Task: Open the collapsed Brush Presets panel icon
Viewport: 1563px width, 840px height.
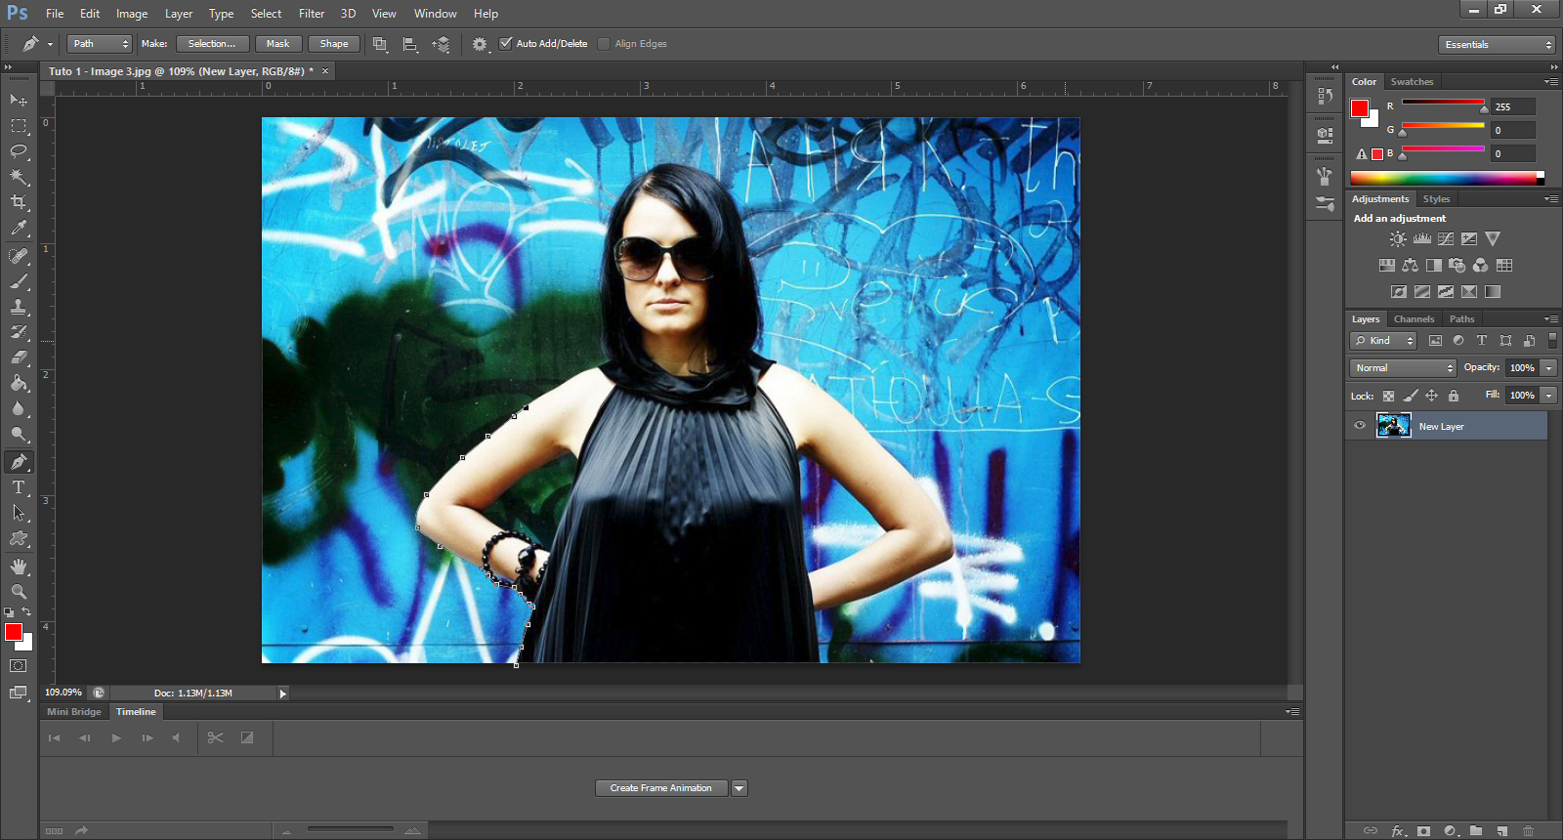Action: (1325, 204)
